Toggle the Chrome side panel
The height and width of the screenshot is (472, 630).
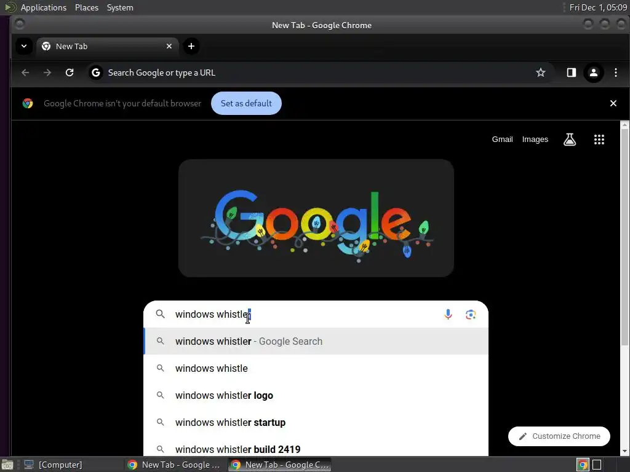point(572,73)
